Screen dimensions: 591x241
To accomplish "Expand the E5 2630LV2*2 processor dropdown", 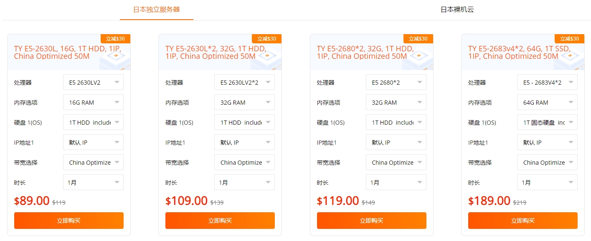I will pos(244,82).
